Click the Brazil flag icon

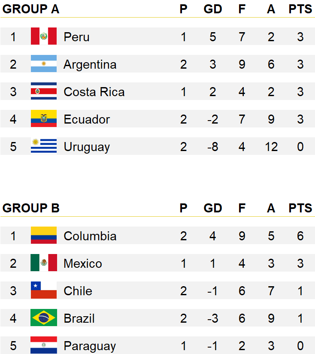coord(44,318)
